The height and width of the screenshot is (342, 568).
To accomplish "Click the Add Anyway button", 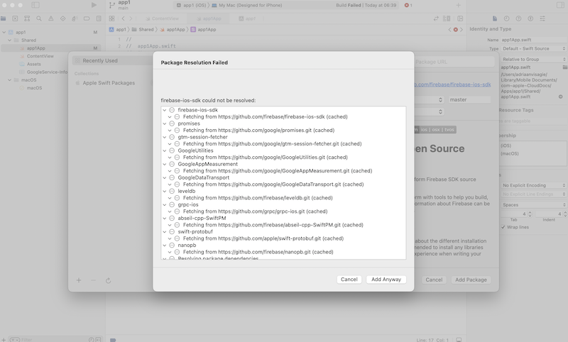I will [386, 280].
